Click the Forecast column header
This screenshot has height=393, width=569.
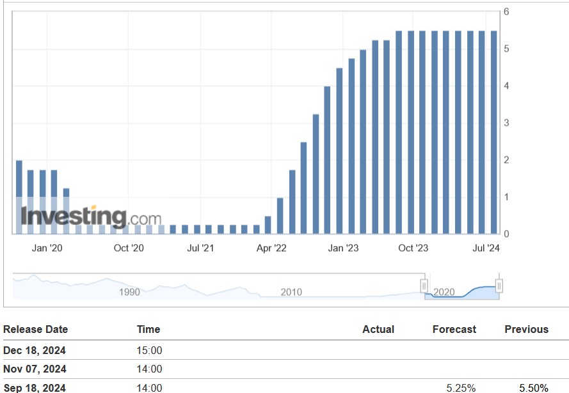454,329
